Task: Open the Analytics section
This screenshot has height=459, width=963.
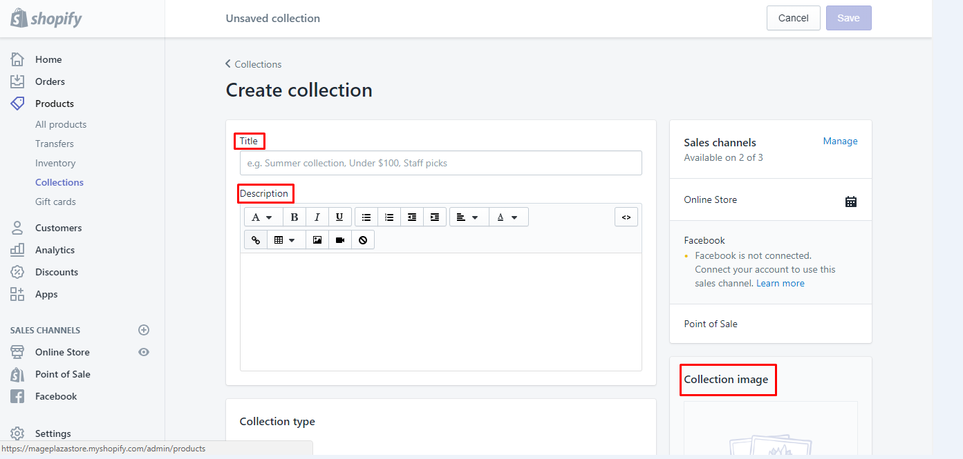Action: pos(55,250)
